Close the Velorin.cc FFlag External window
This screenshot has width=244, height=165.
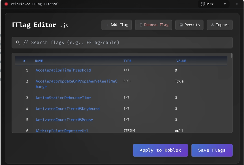point(237,4)
